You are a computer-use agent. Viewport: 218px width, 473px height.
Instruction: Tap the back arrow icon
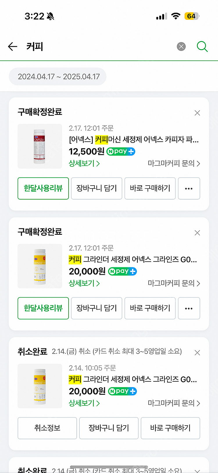pos(13,47)
